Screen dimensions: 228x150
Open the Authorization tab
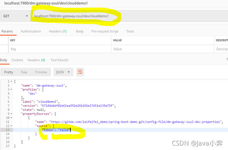pyautogui.click(x=31, y=31)
